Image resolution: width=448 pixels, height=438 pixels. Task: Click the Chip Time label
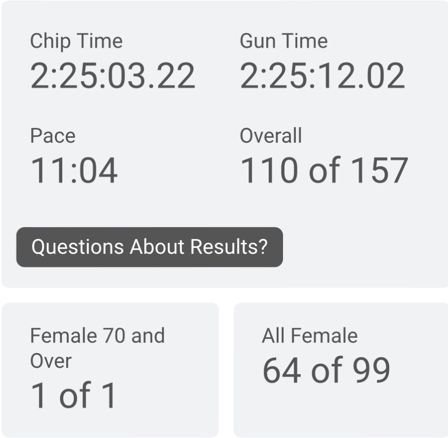[x=76, y=41]
